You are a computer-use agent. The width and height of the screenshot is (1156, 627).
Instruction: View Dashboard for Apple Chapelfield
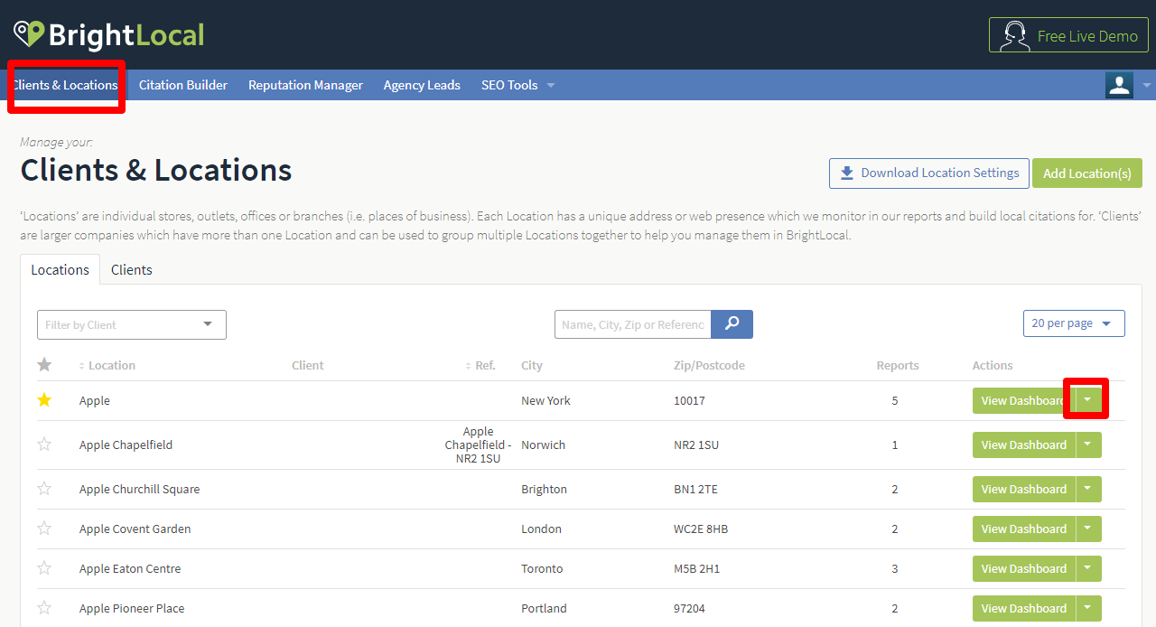click(x=1024, y=445)
